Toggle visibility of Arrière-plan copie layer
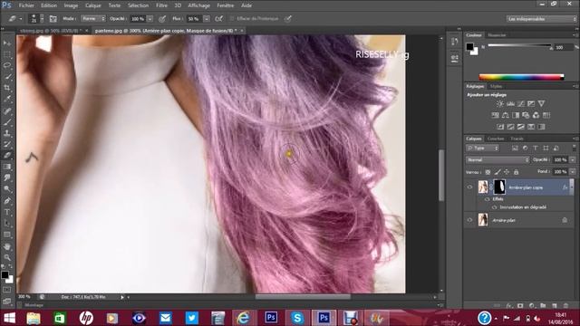The height and width of the screenshot is (326, 580). (x=469, y=187)
